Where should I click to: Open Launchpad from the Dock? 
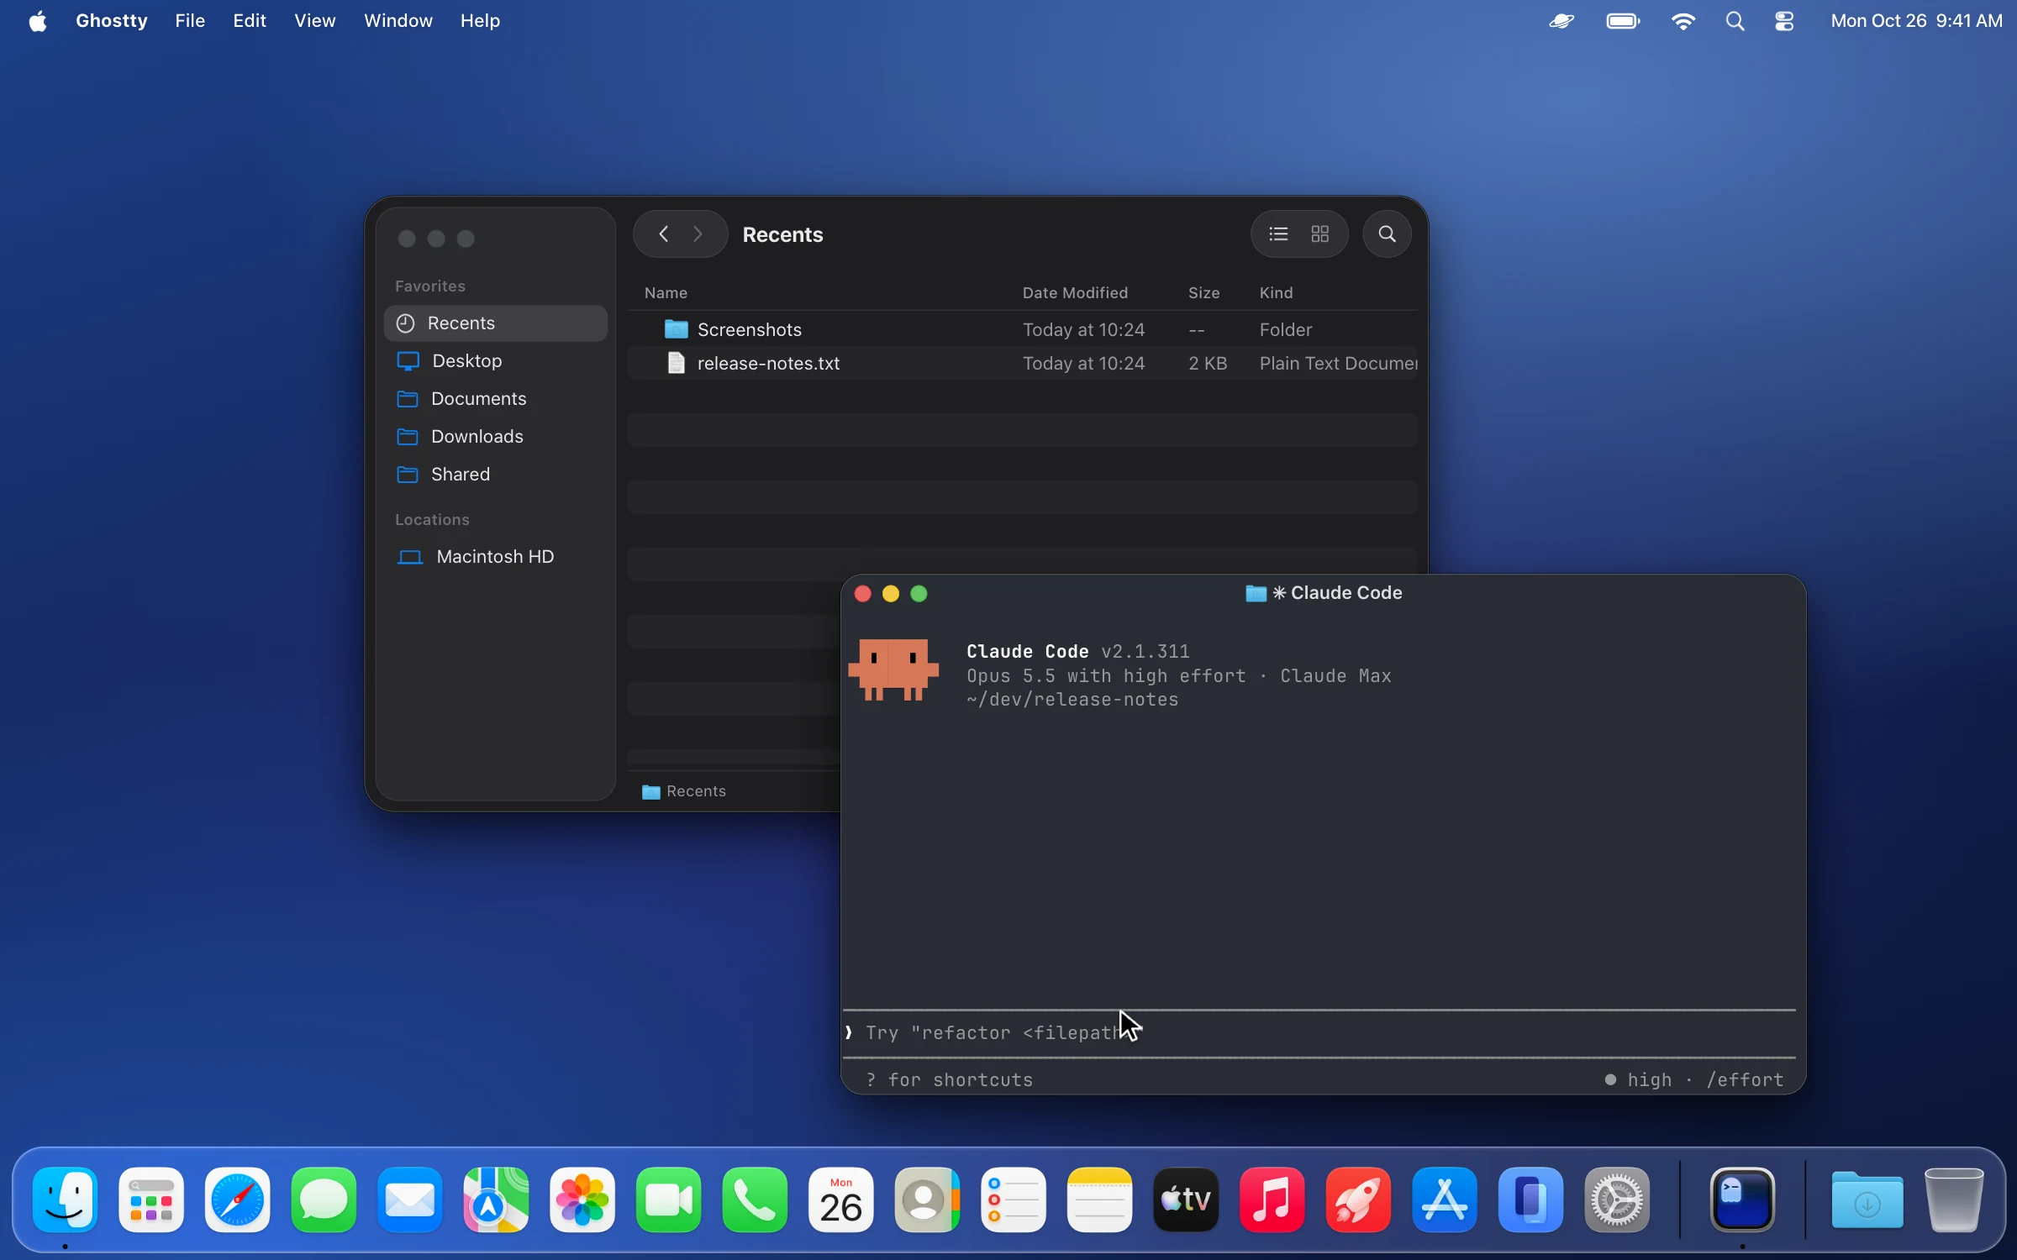(x=151, y=1200)
